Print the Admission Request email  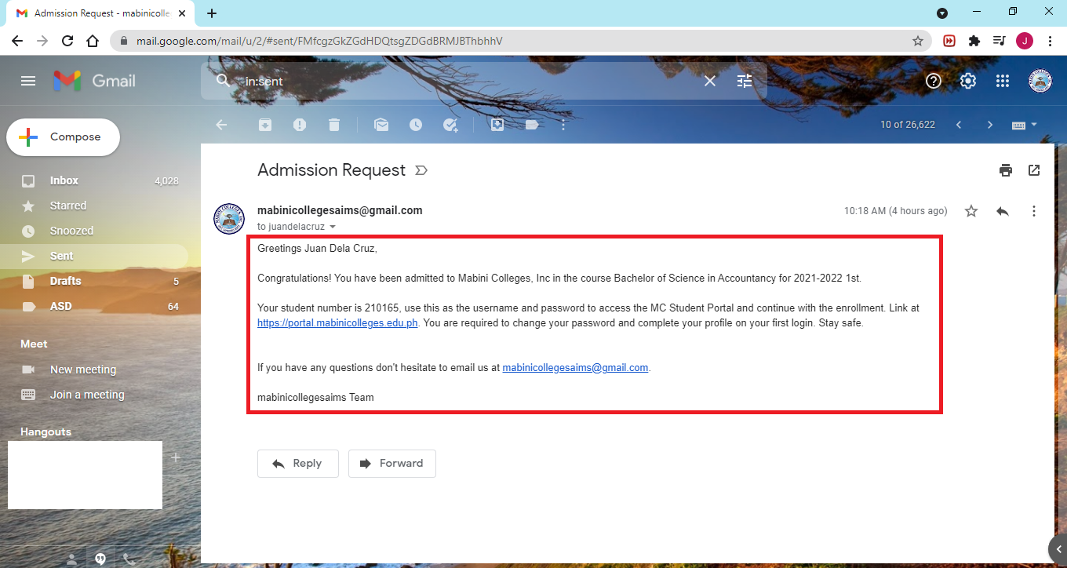pyautogui.click(x=1006, y=170)
